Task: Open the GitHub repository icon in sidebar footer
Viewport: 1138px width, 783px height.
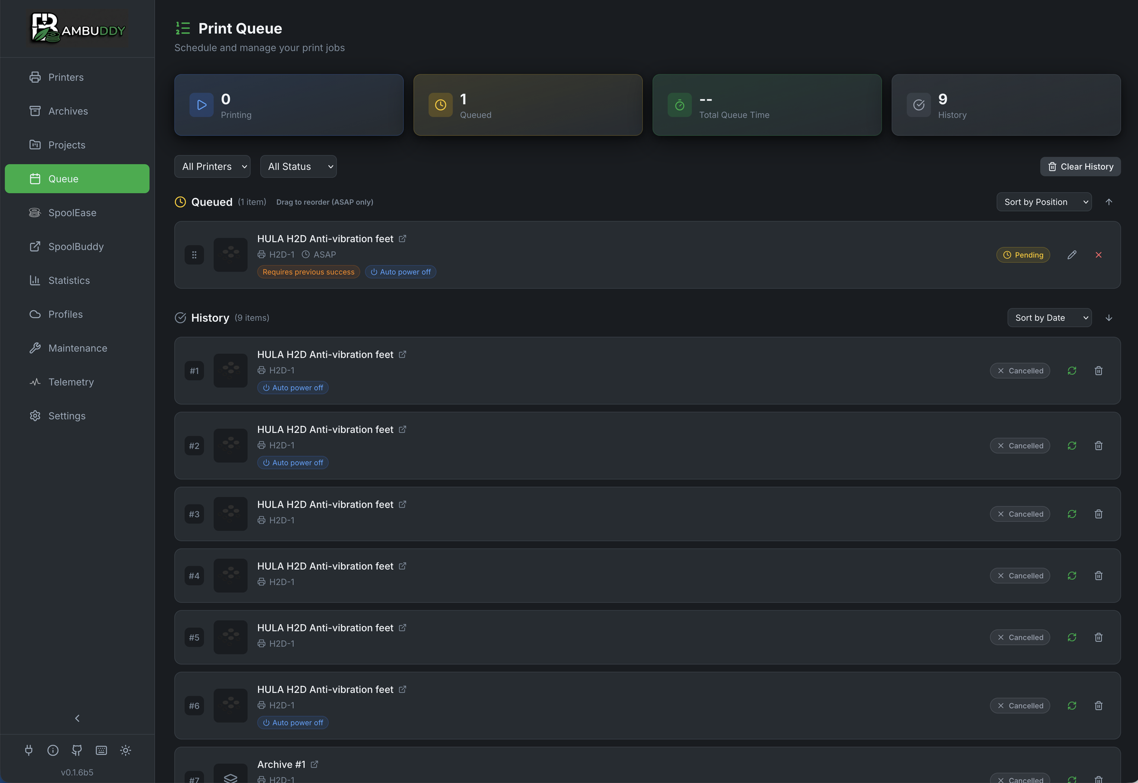Action: click(x=76, y=750)
